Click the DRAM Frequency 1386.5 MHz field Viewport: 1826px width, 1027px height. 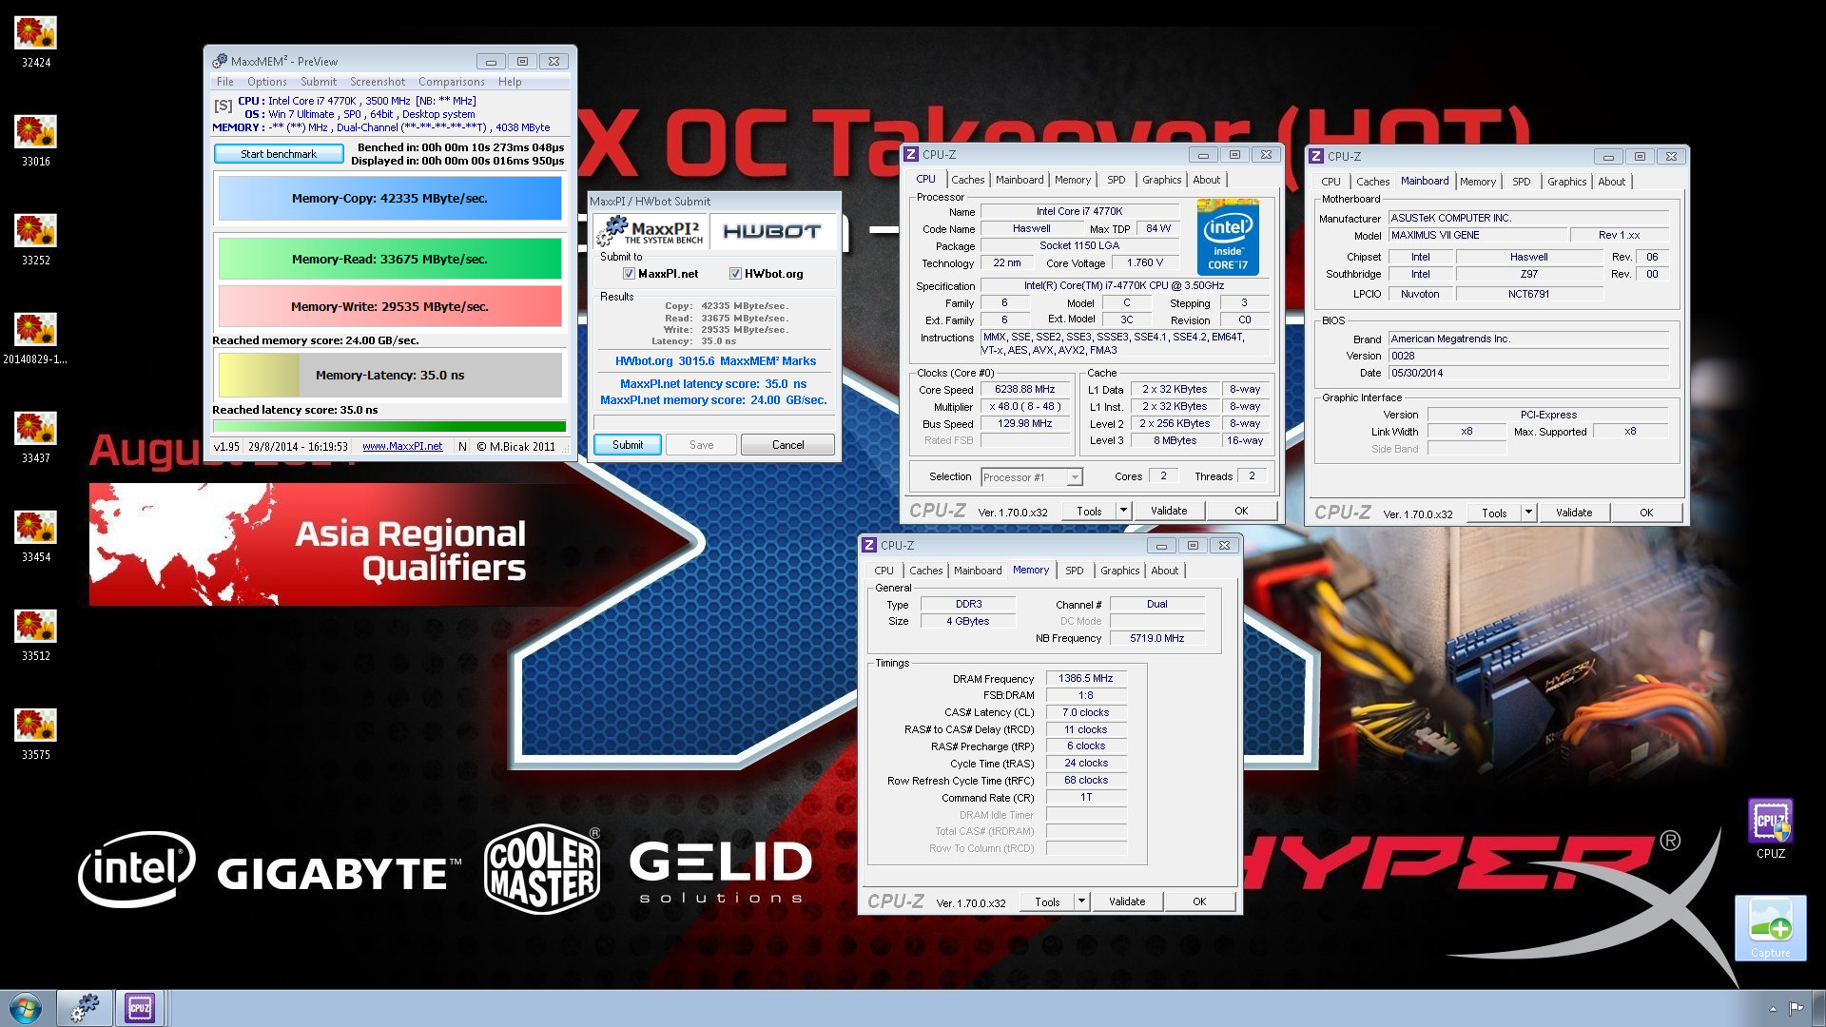click(x=1087, y=679)
